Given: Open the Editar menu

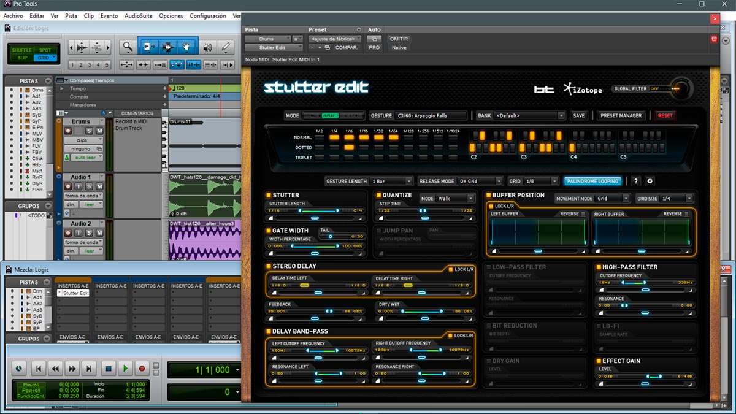Looking at the screenshot, I should (37, 16).
